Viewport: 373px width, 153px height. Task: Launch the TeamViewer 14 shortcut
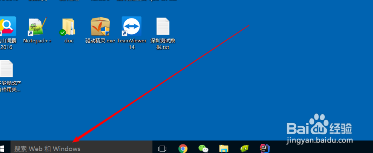pyautogui.click(x=132, y=26)
